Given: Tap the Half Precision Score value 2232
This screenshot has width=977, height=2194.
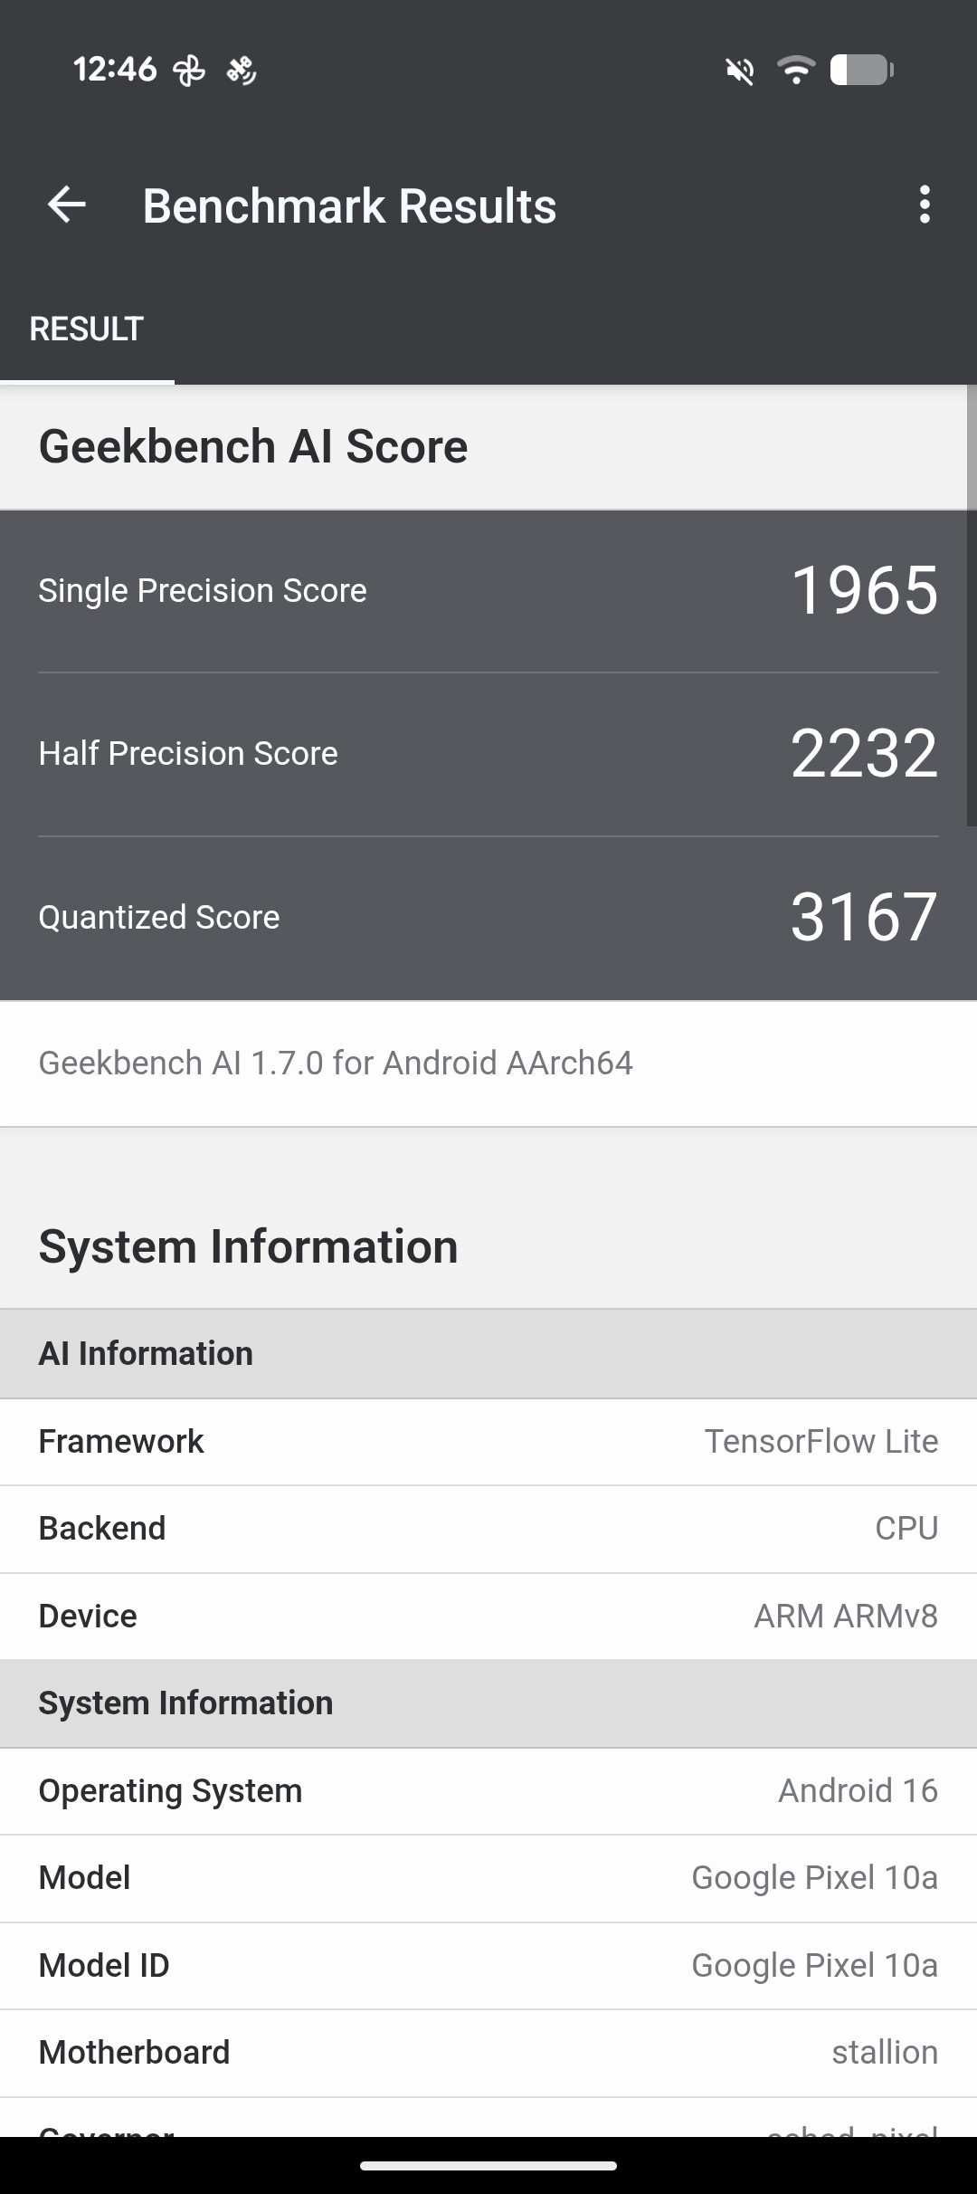Looking at the screenshot, I should [863, 754].
